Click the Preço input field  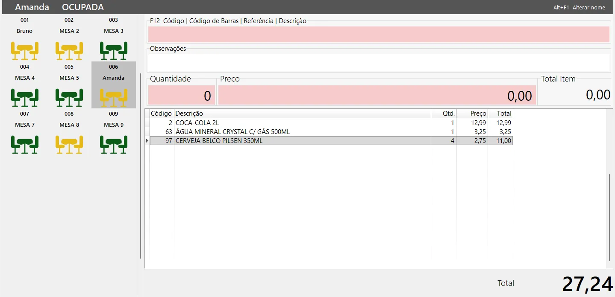click(377, 95)
